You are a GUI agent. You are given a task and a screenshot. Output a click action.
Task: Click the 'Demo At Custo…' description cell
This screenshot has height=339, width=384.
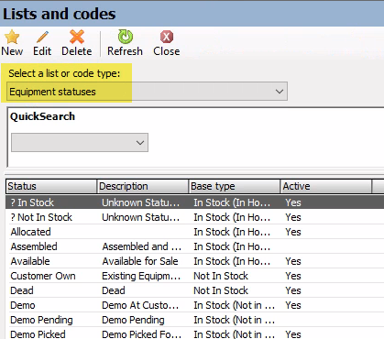coord(140,305)
